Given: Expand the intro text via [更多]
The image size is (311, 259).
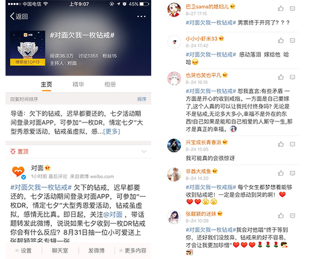Looking at the screenshot, I should pos(112,132).
